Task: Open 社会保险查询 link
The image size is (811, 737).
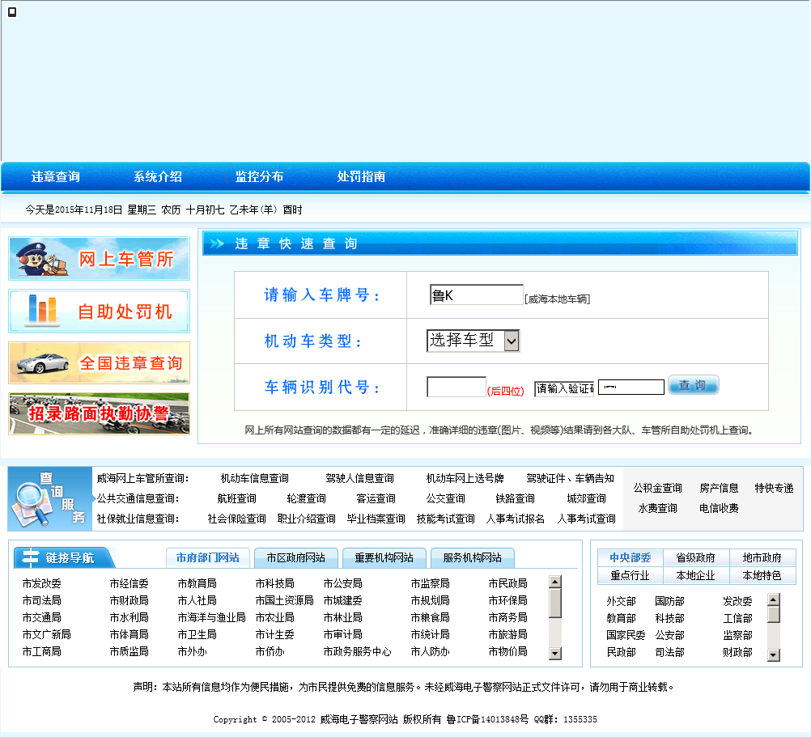Action: pyautogui.click(x=237, y=519)
